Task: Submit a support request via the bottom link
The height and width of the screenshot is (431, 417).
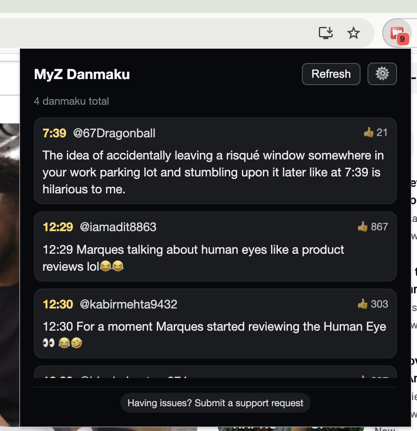Action: (x=215, y=403)
